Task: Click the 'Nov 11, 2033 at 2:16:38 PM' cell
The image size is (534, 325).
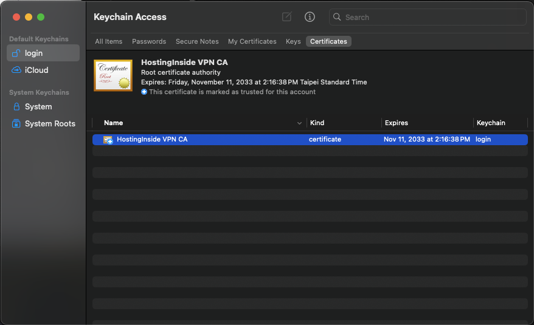Action: [427, 139]
